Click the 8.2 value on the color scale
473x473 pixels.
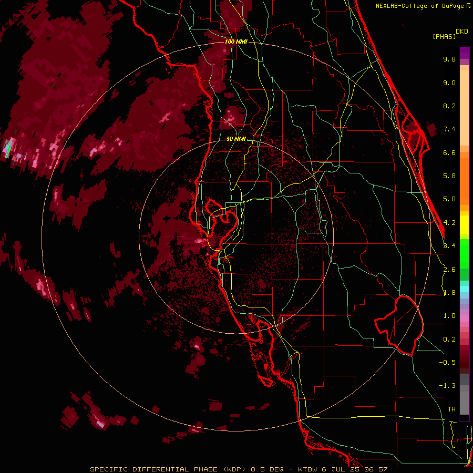pyautogui.click(x=449, y=106)
